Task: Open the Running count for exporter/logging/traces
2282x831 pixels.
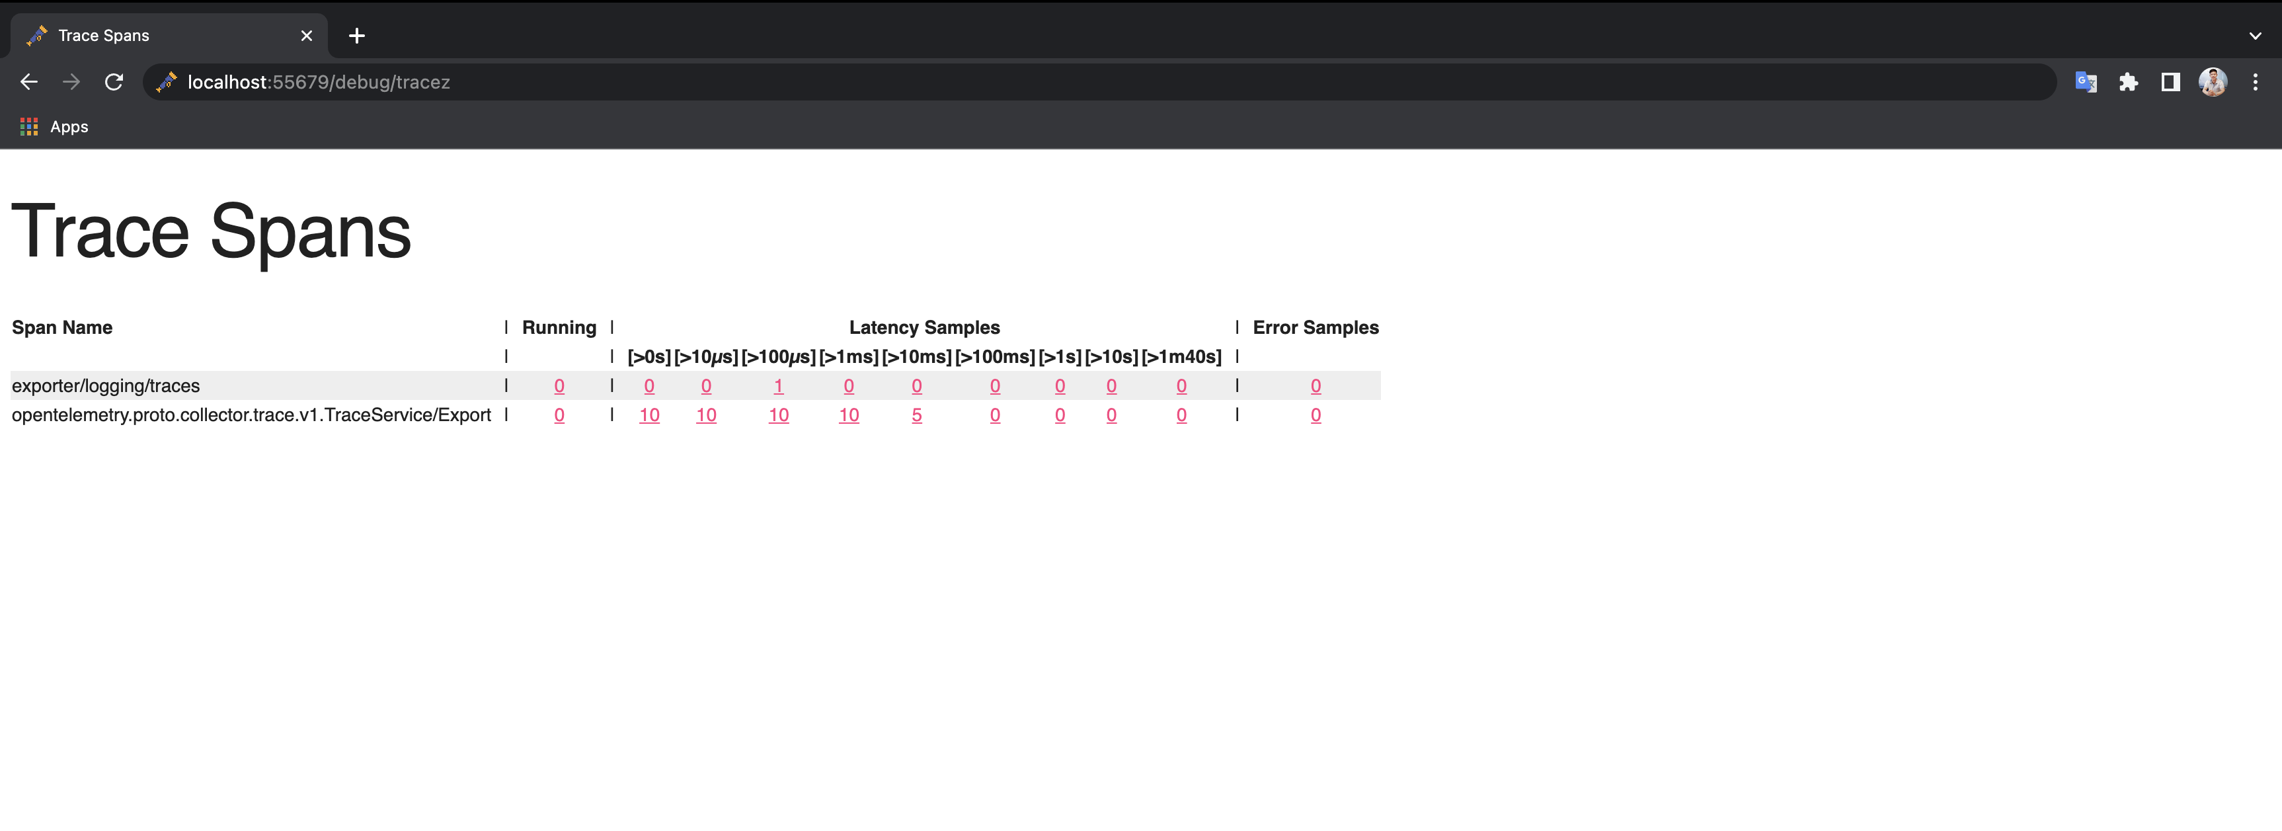Action: point(558,385)
